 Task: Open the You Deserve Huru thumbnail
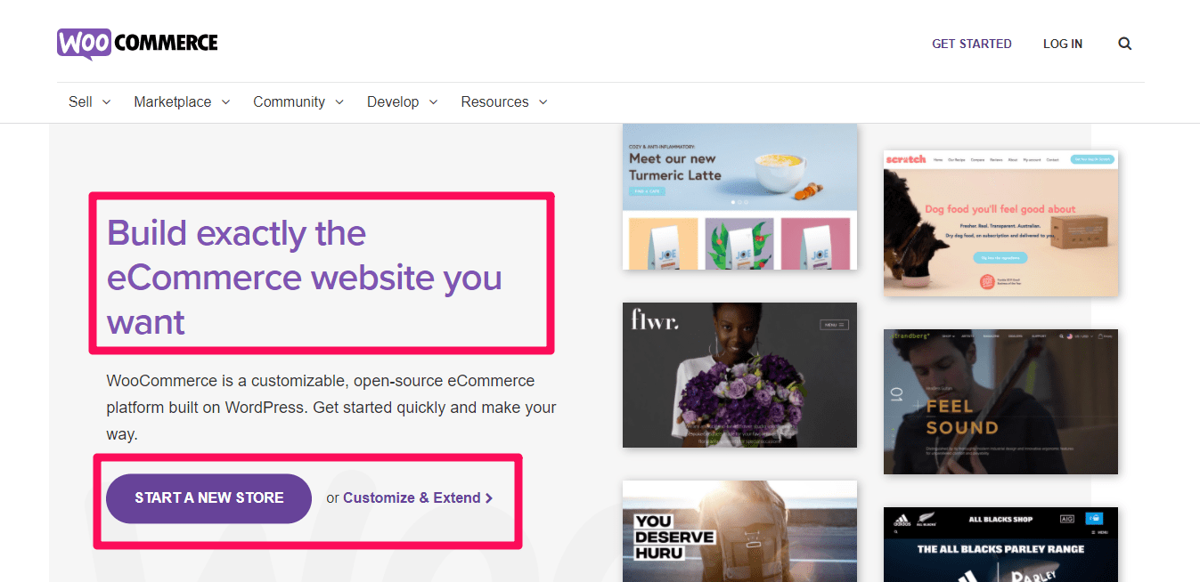click(x=739, y=531)
